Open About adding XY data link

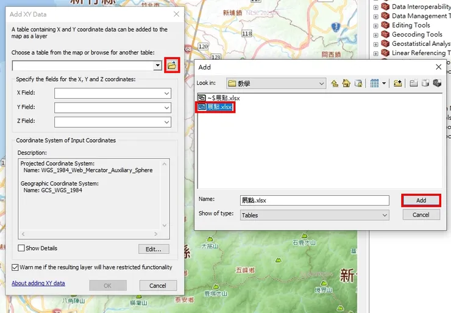(38, 283)
